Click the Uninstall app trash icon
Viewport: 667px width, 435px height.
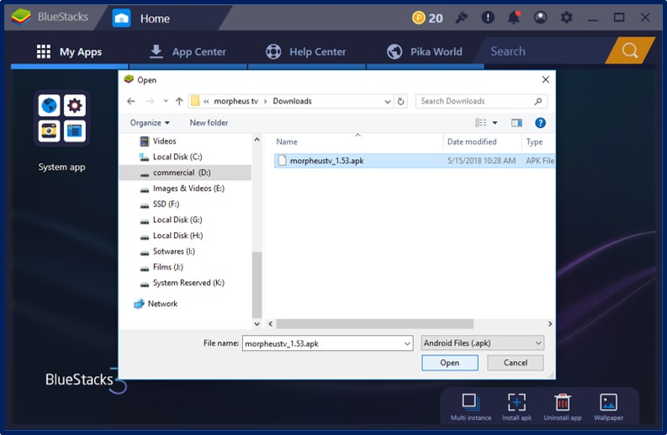(x=563, y=402)
